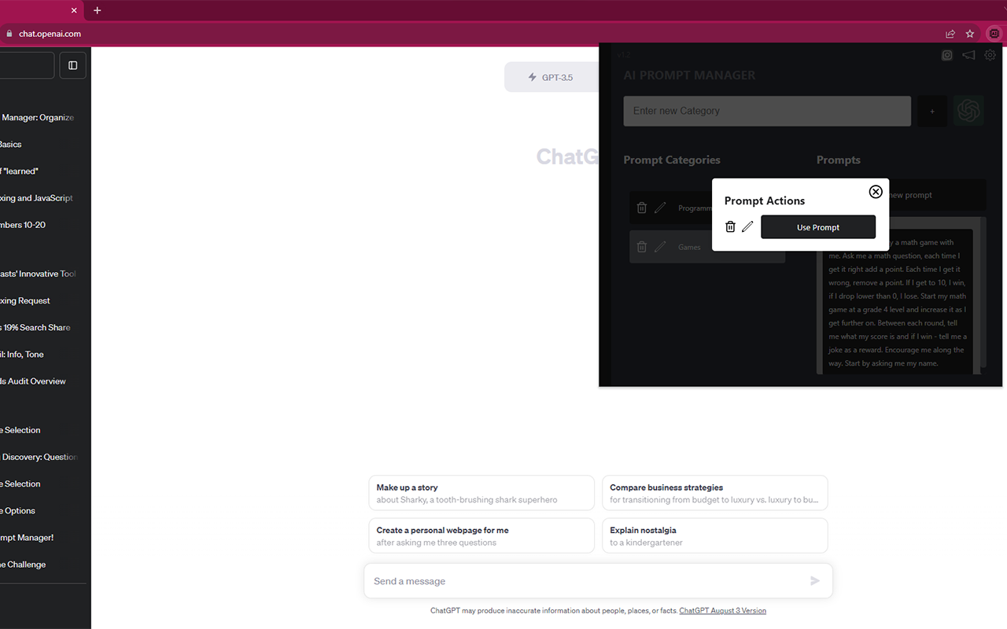
Task: Click the prompt manager extension icon
Action: click(994, 34)
